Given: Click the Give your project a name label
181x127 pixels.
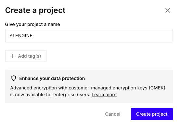Looking at the screenshot, I should pyautogui.click(x=32, y=24).
